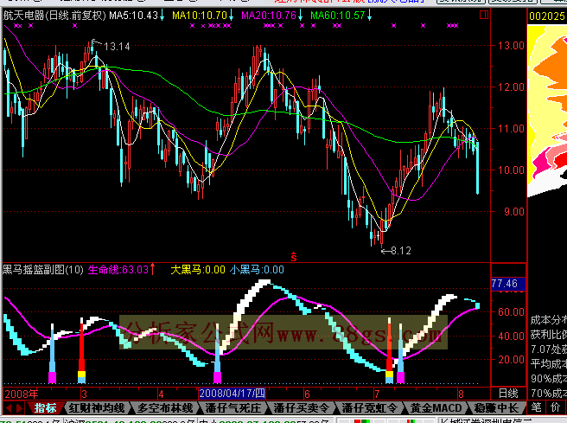The width and height of the screenshot is (567, 423).
Task: Click the 10.00 price axis label
Action: click(511, 170)
